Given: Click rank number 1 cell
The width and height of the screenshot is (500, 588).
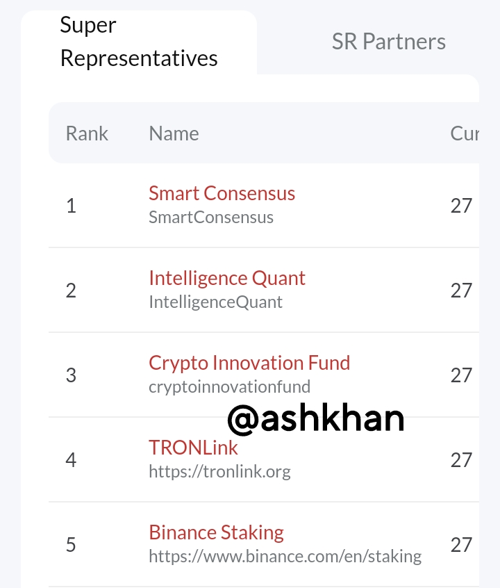Looking at the screenshot, I should [x=71, y=206].
